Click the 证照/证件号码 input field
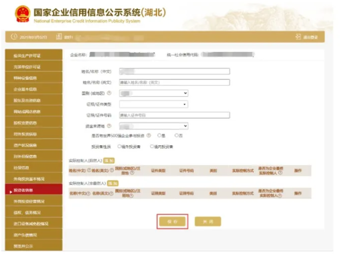Image resolution: width=352 pixels, height=256 pixels. click(x=174, y=115)
